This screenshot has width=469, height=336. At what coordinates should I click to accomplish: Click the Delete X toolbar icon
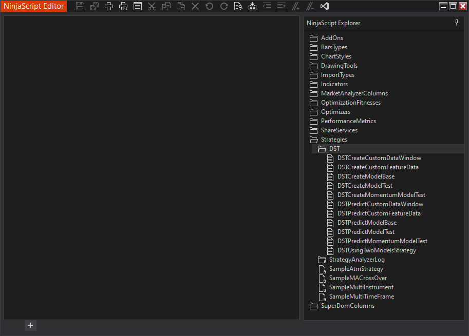(195, 6)
